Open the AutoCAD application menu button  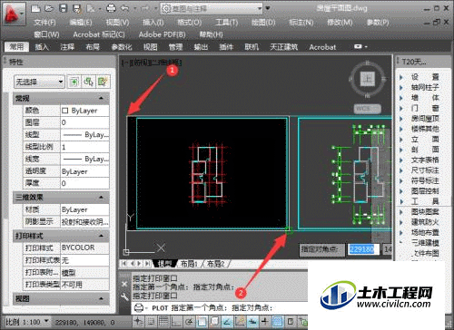14,14
